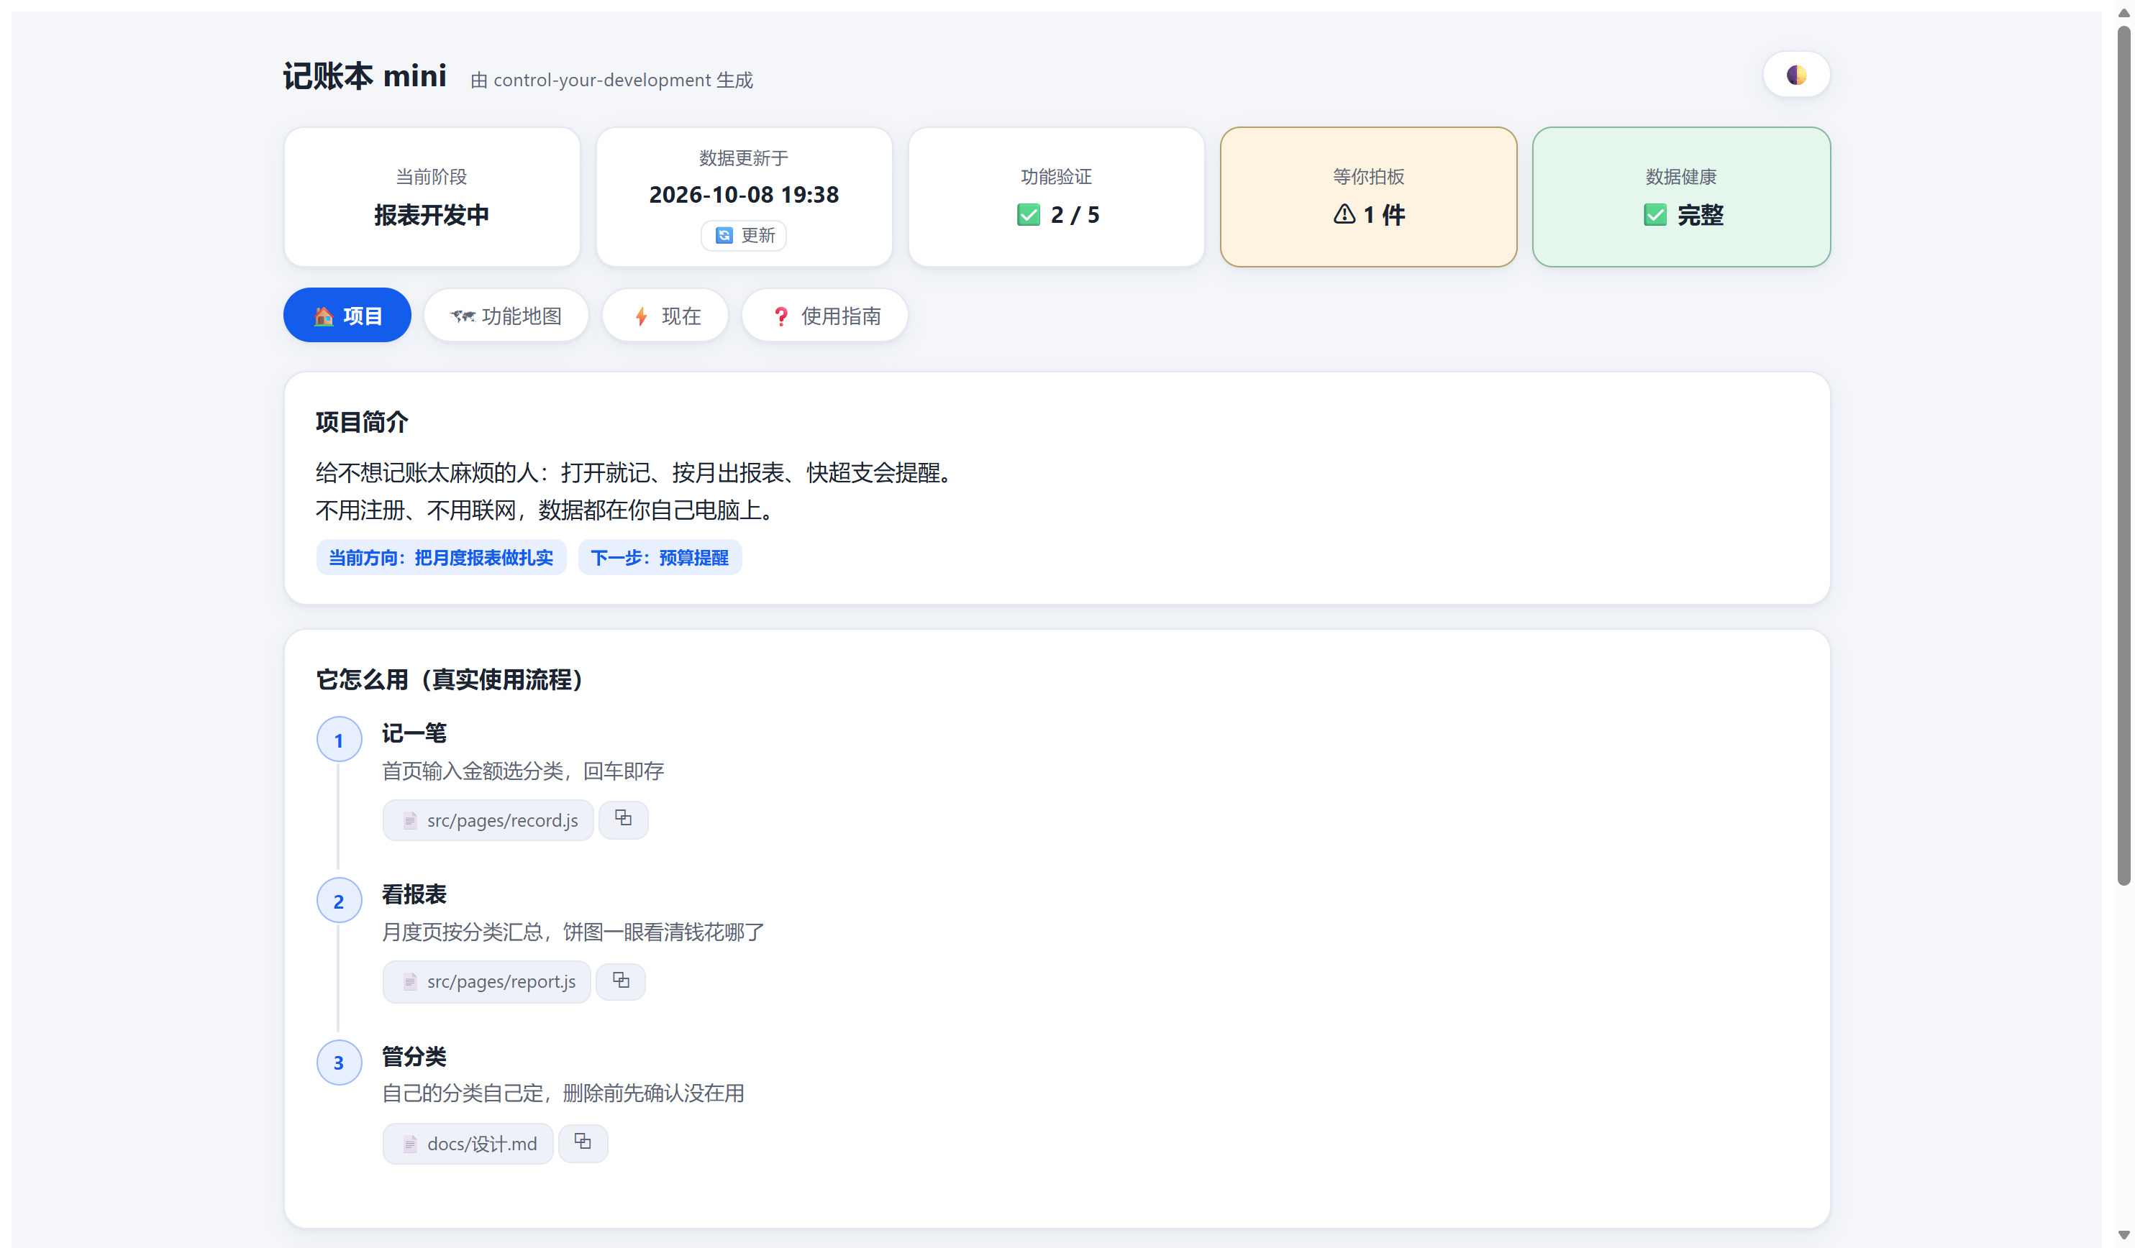Click the 当前方向：把月度报表做扎实 tag
Viewport: 2135px width, 1248px height.
pyautogui.click(x=440, y=558)
